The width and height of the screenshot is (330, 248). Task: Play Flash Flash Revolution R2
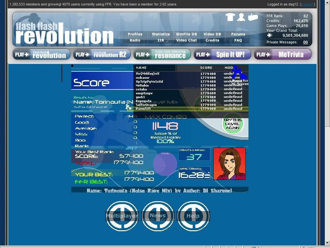(x=102, y=55)
